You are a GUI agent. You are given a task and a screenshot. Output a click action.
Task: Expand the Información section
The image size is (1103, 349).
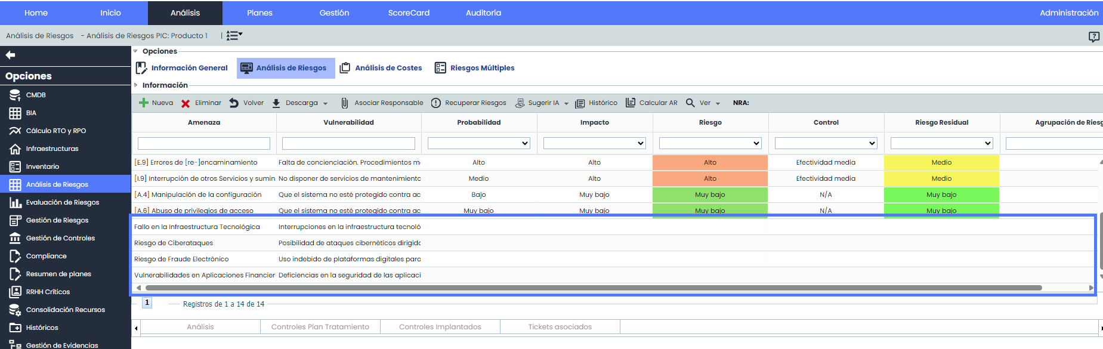point(165,85)
